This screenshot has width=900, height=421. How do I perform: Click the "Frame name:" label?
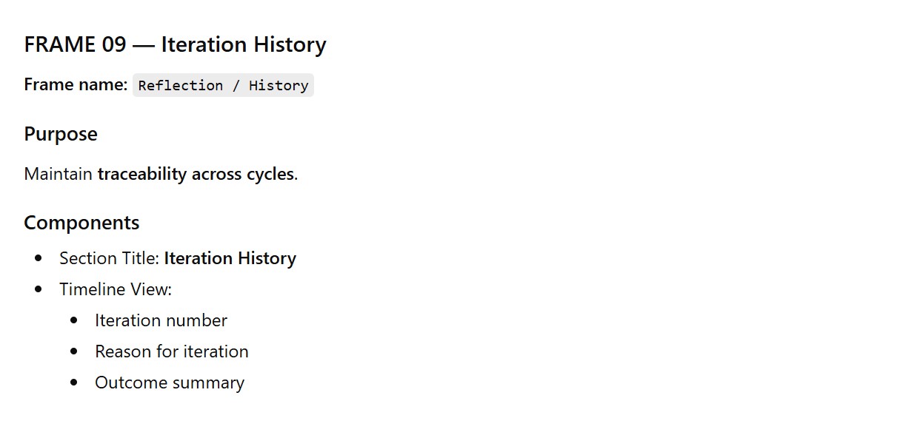(76, 85)
